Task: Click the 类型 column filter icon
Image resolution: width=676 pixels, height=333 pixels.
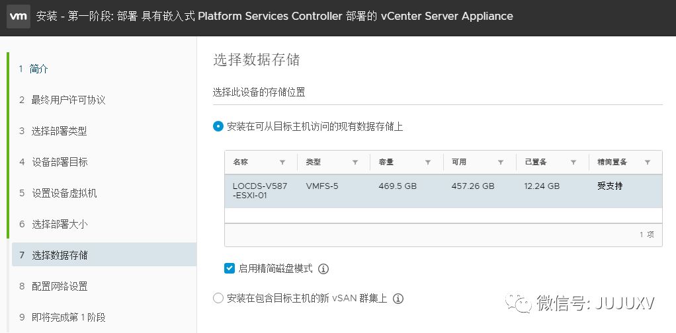Action: click(355, 163)
